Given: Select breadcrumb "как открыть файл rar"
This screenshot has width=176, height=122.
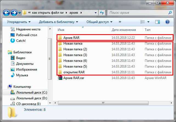Looking at the screenshot, I should point(48,13).
